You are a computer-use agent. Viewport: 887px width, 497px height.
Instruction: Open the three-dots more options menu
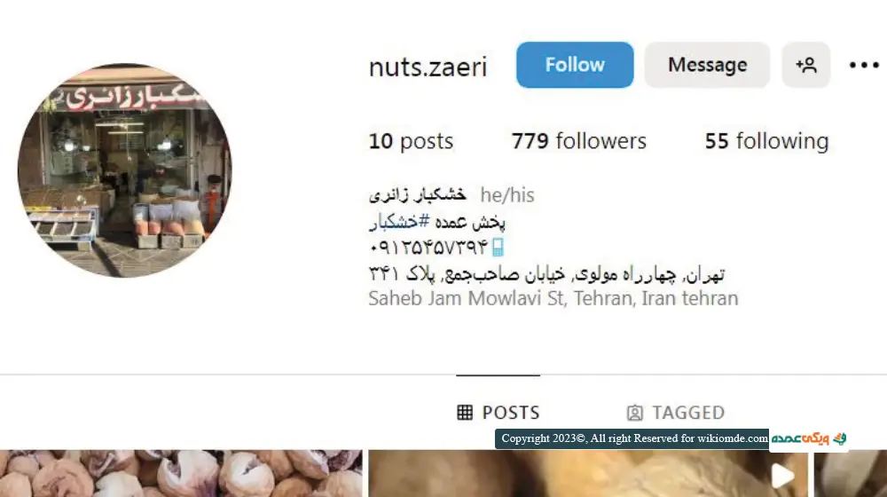pos(864,65)
